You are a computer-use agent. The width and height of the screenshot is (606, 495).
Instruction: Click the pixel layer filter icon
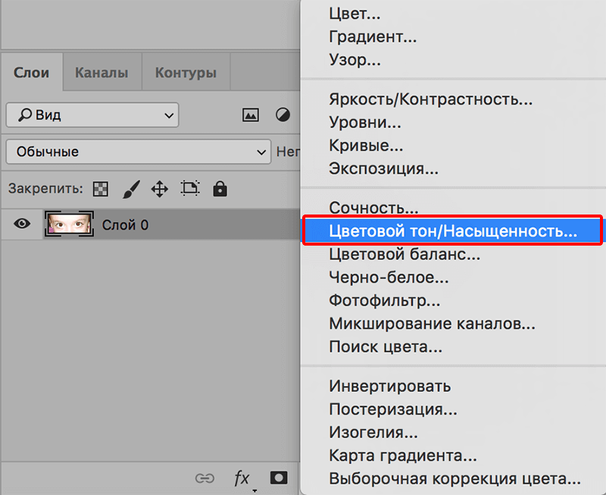[x=250, y=114]
